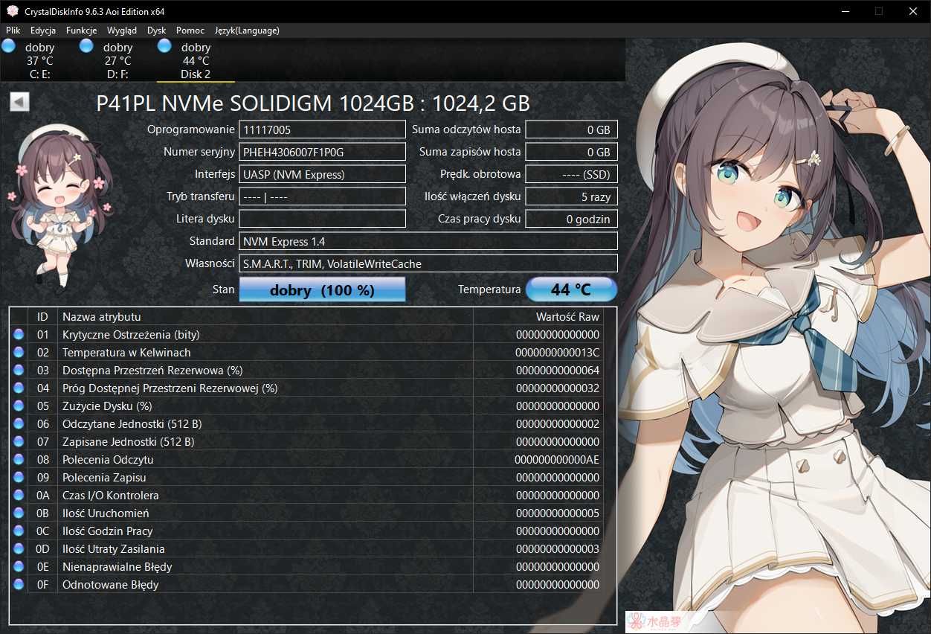931x634 pixels.
Task: Select 'Dostępna Przestrzeń Rezerwowa (%)' attribute
Action: click(x=307, y=370)
